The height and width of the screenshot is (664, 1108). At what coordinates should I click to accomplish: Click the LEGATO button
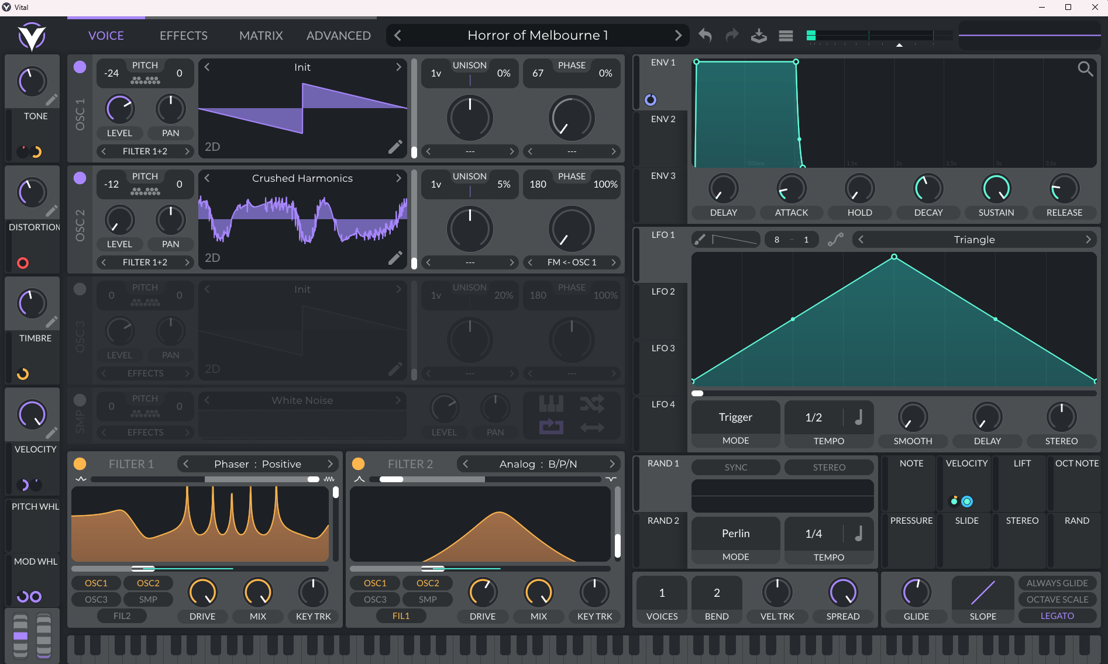click(x=1057, y=616)
